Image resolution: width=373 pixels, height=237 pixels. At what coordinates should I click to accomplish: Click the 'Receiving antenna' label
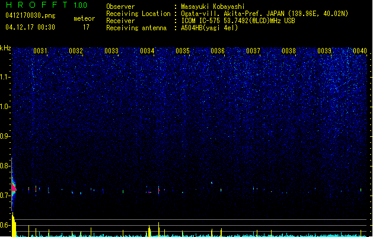(x=136, y=28)
